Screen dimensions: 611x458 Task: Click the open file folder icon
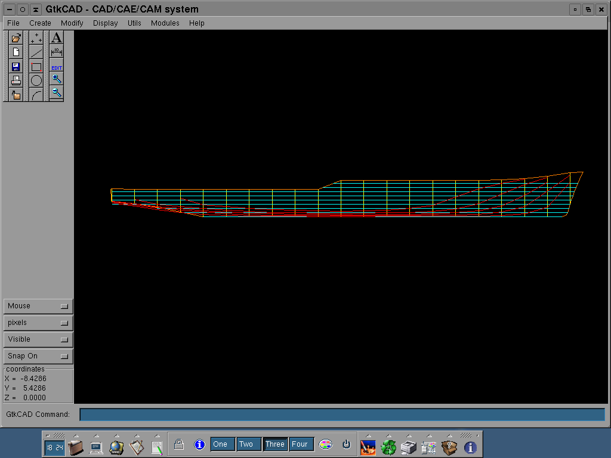pos(16,38)
